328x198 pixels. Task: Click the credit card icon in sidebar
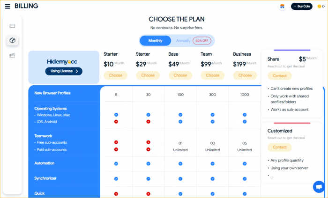pyautogui.click(x=12, y=26)
